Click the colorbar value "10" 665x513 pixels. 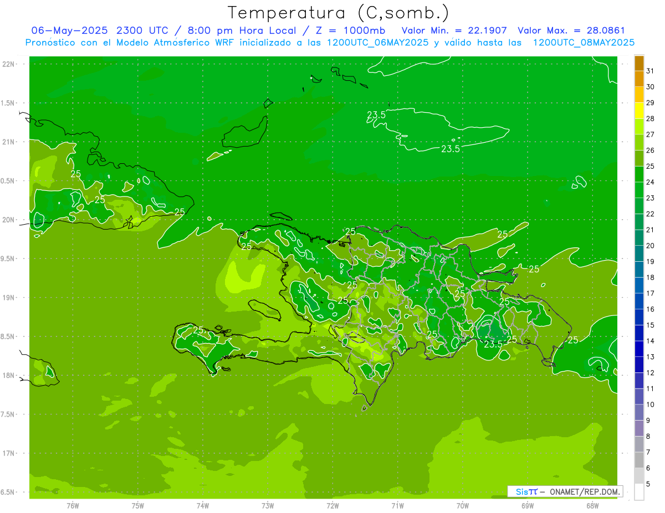click(x=650, y=405)
